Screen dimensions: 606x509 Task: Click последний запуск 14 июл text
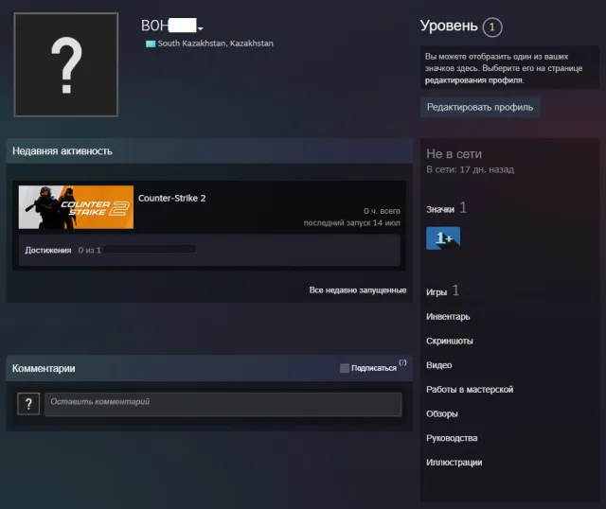point(351,223)
